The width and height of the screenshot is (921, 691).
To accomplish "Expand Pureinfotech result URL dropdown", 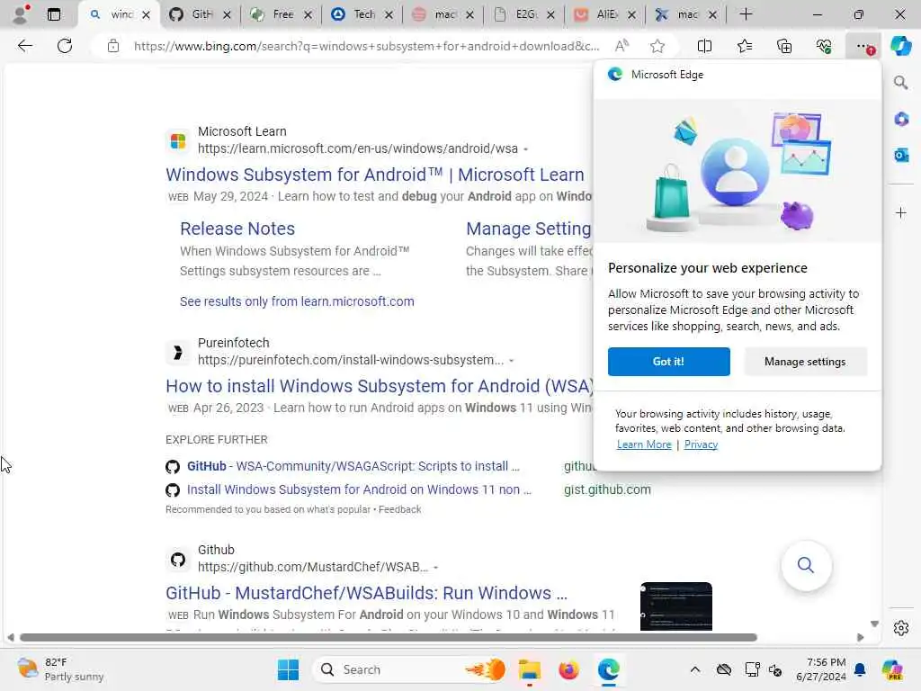I will coord(512,361).
